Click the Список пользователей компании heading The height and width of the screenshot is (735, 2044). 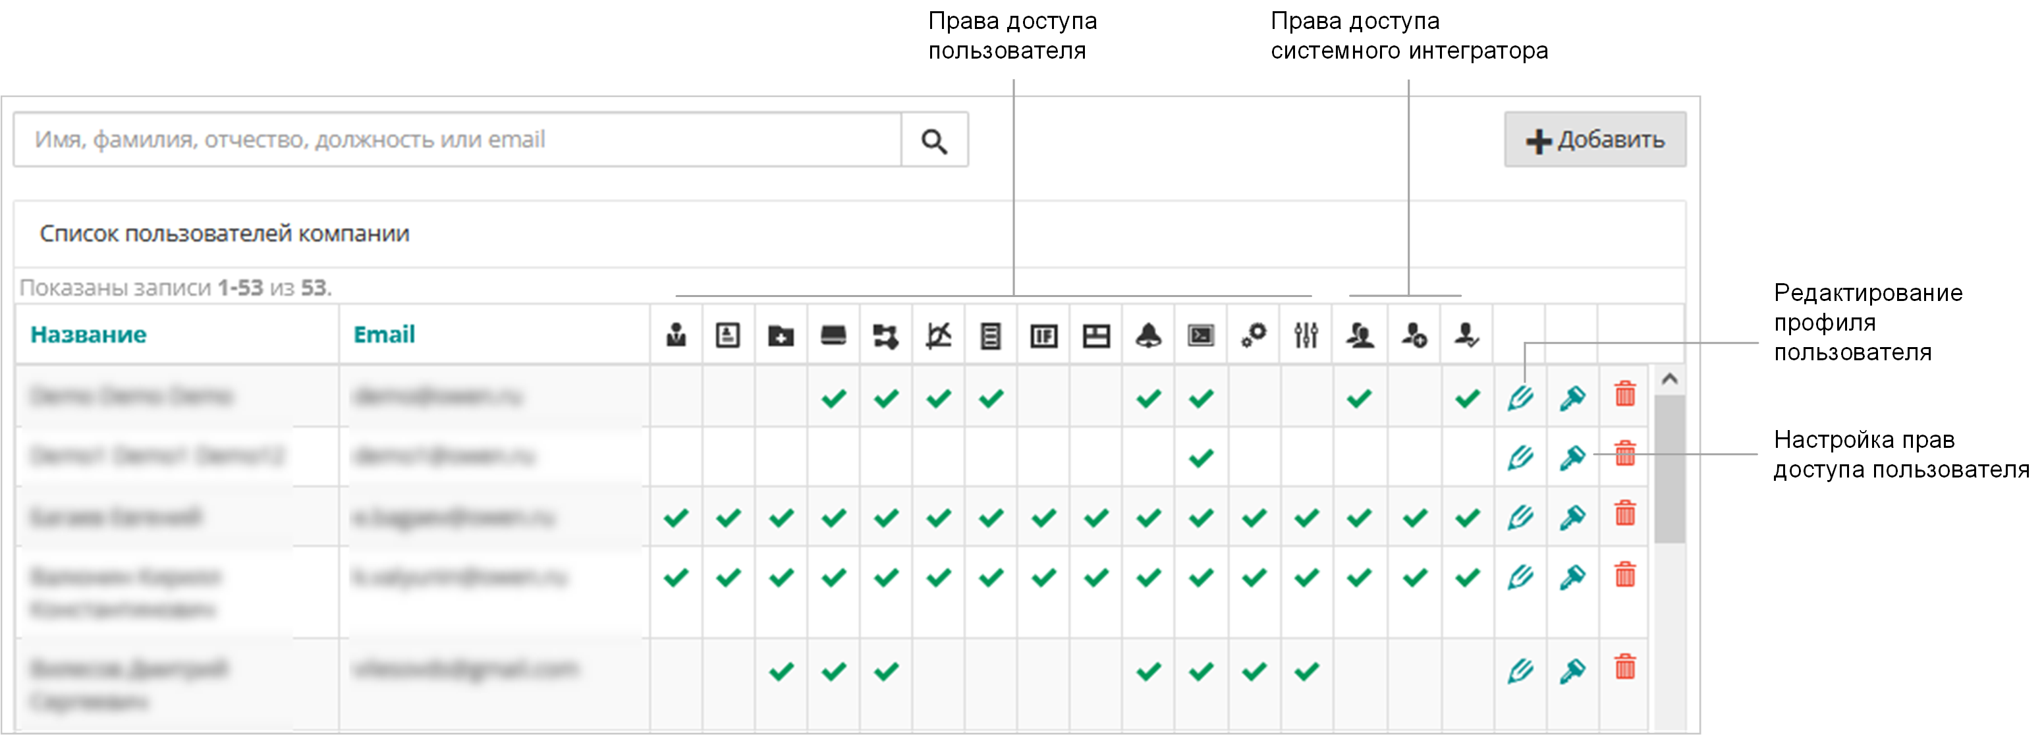click(x=225, y=233)
